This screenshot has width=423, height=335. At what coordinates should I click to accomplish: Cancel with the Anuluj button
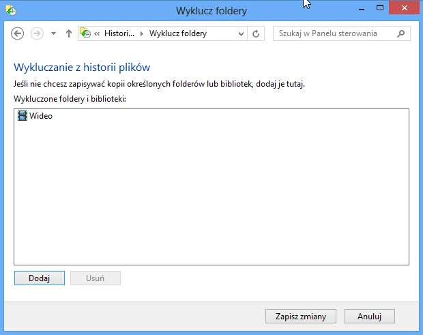[x=370, y=317]
